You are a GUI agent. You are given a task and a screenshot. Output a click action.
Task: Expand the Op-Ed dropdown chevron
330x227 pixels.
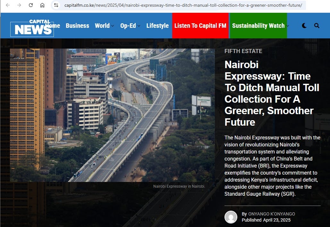[x=139, y=26]
